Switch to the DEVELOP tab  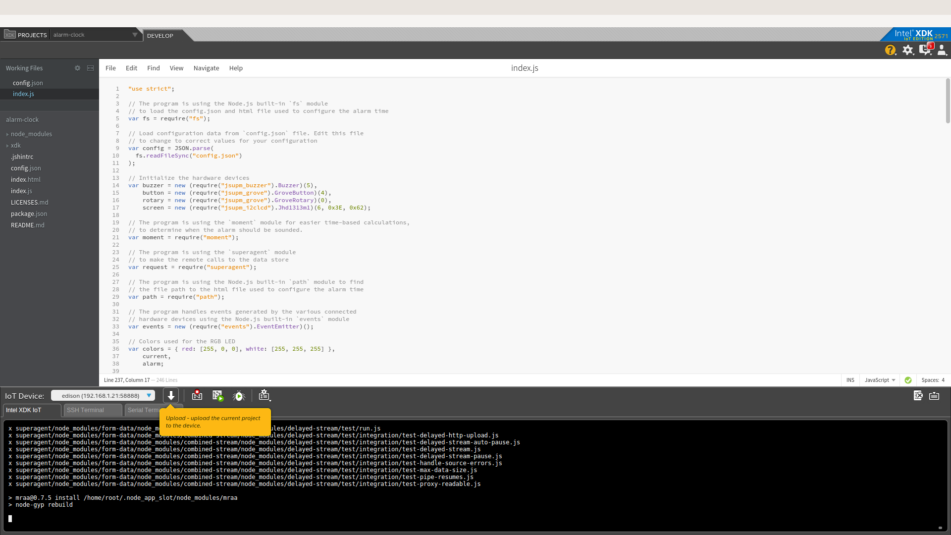pos(160,36)
